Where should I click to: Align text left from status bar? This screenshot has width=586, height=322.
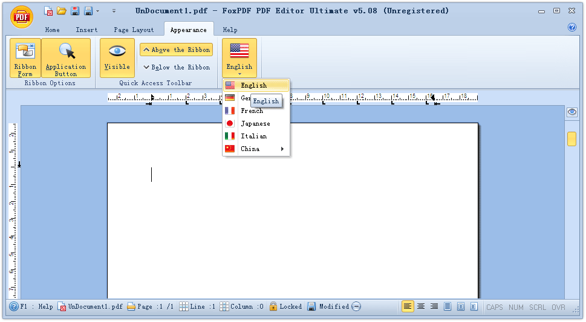pos(408,307)
